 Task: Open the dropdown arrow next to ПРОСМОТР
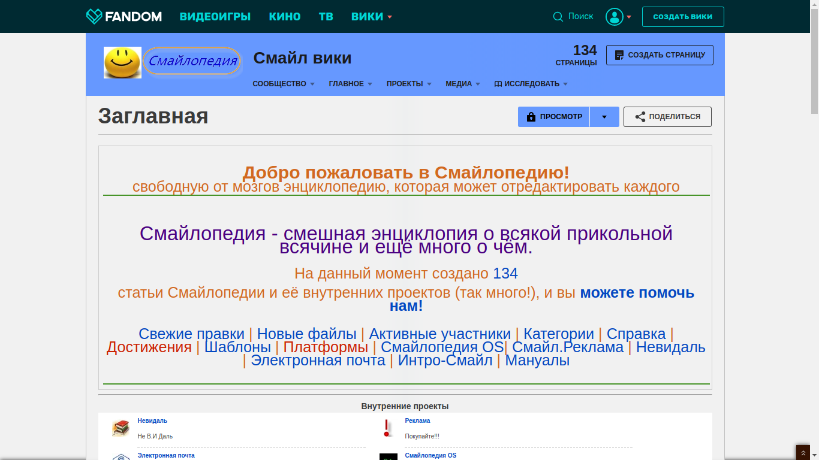tap(604, 117)
